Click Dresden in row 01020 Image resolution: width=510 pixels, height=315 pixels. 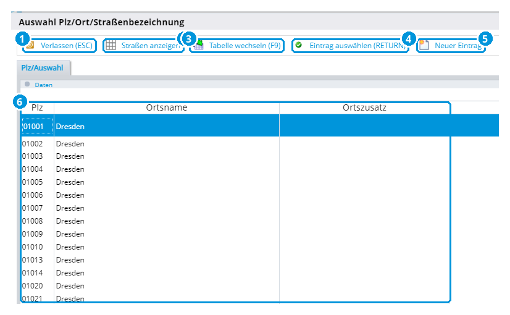click(x=70, y=286)
